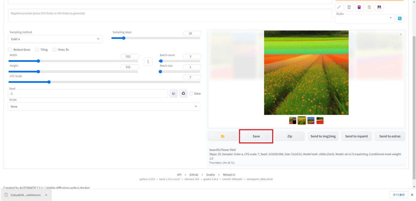The height and width of the screenshot is (201, 416).
Task: Open extra networks with the pink card icon
Action: click(359, 7)
